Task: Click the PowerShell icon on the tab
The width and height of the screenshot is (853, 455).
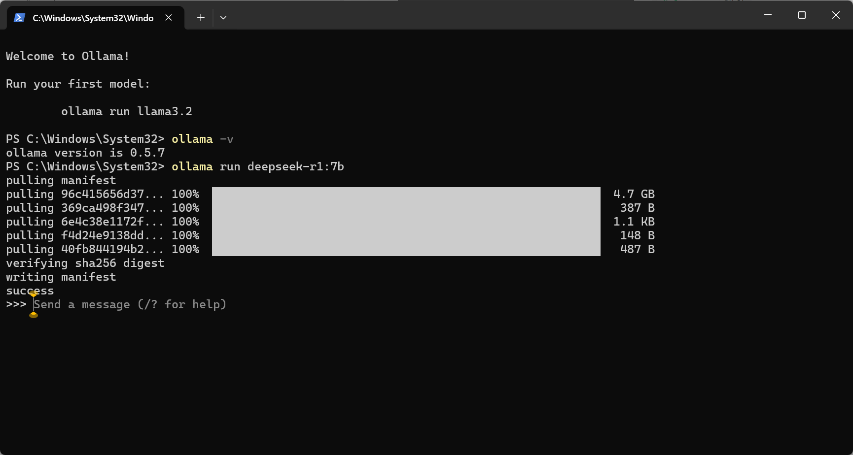Action: pyautogui.click(x=19, y=18)
